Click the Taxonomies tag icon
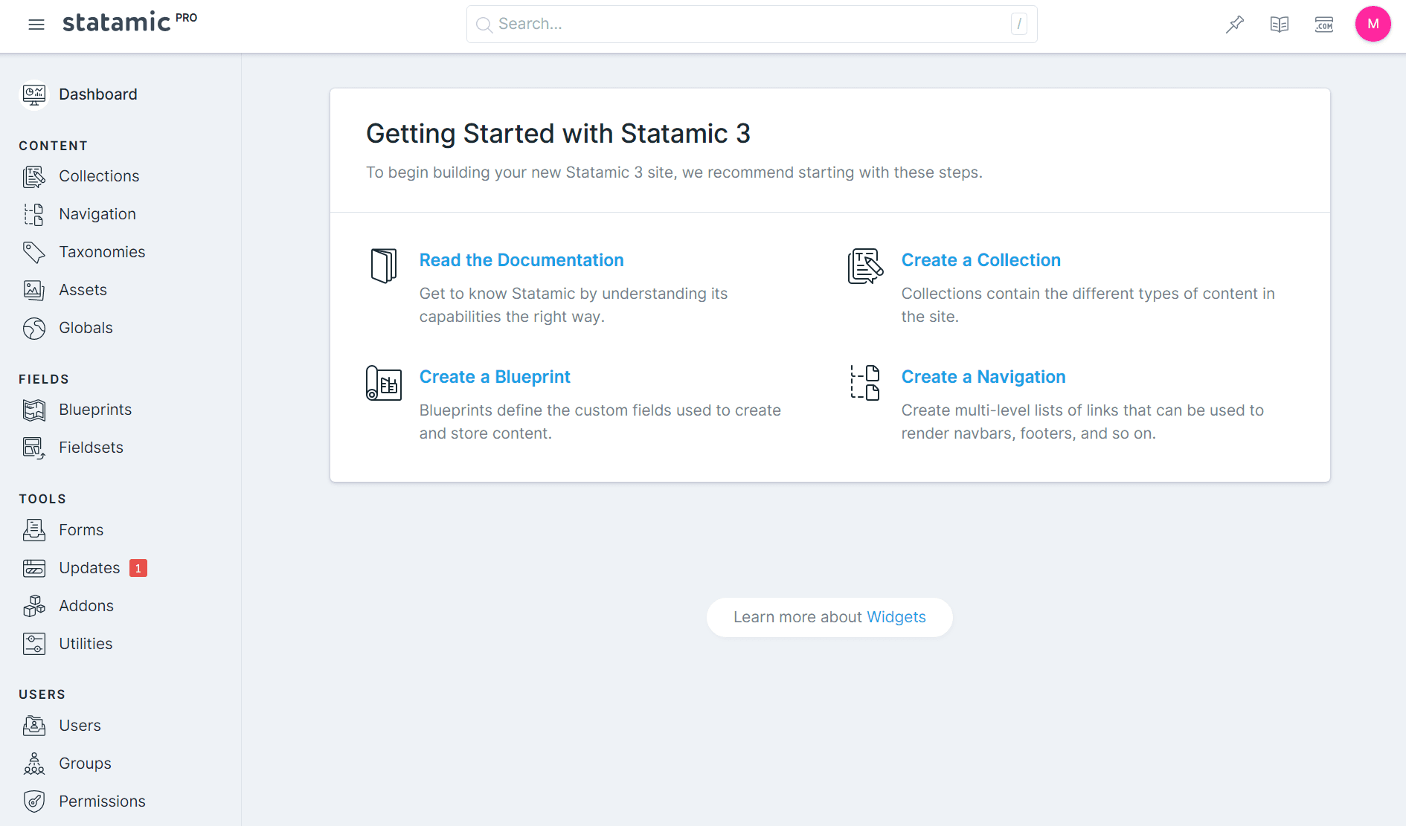1406x826 pixels. pos(34,252)
